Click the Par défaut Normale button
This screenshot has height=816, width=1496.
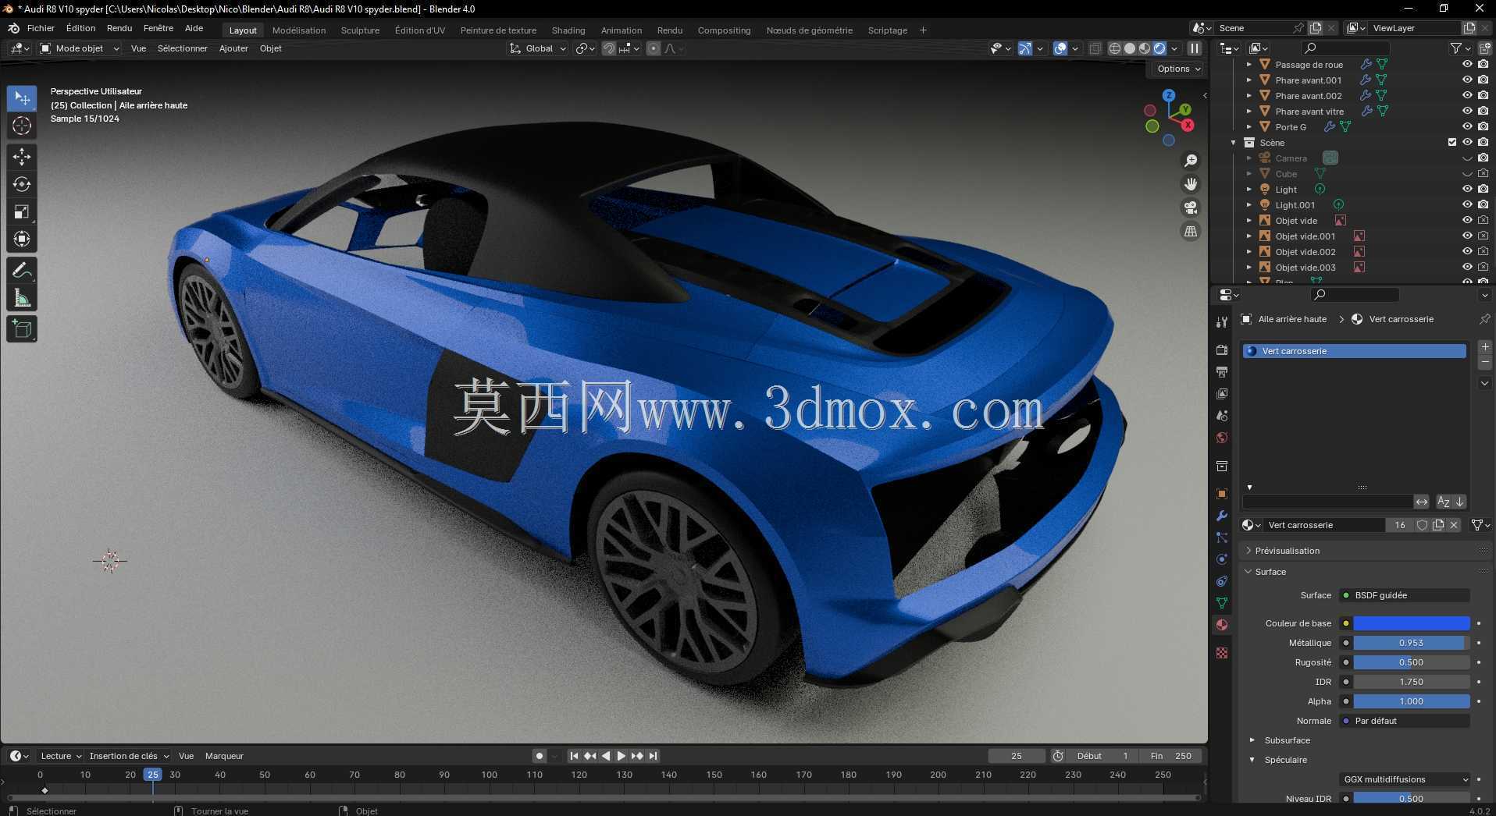tap(1405, 721)
